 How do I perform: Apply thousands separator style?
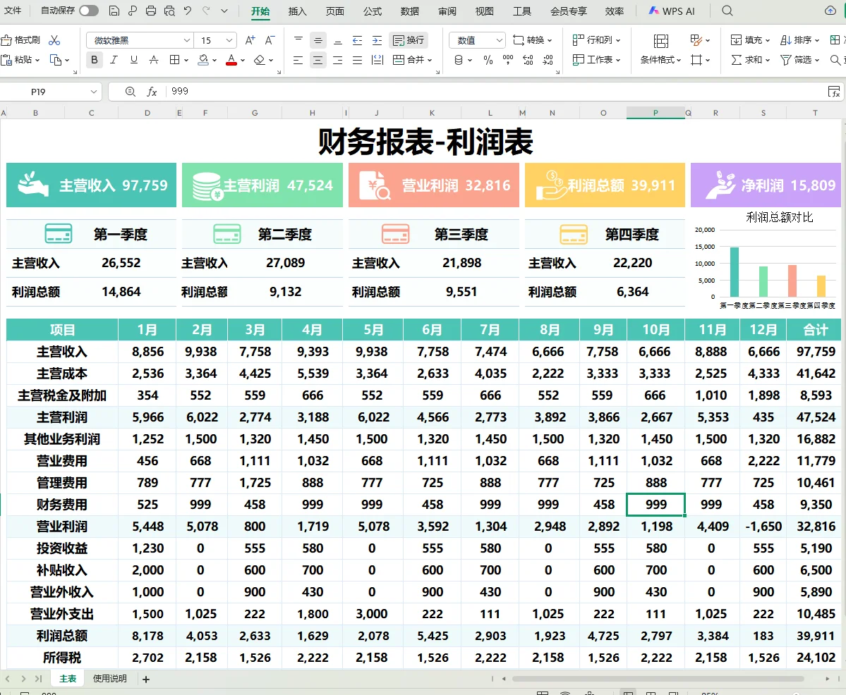508,60
